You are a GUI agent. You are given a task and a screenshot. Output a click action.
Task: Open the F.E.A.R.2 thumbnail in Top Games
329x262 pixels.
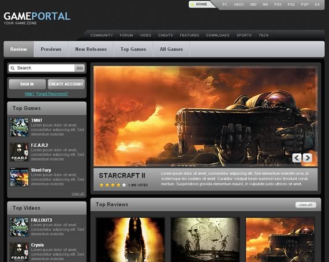(19, 152)
